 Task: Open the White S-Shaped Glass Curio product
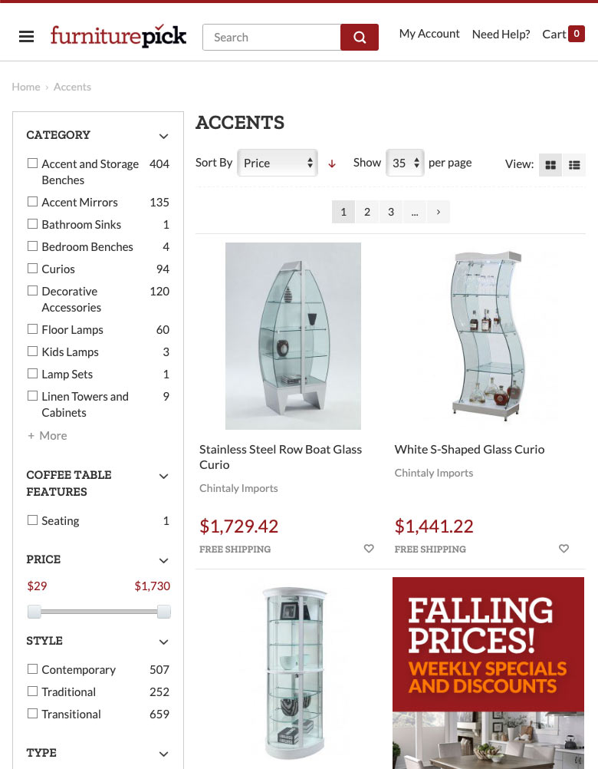pos(469,449)
